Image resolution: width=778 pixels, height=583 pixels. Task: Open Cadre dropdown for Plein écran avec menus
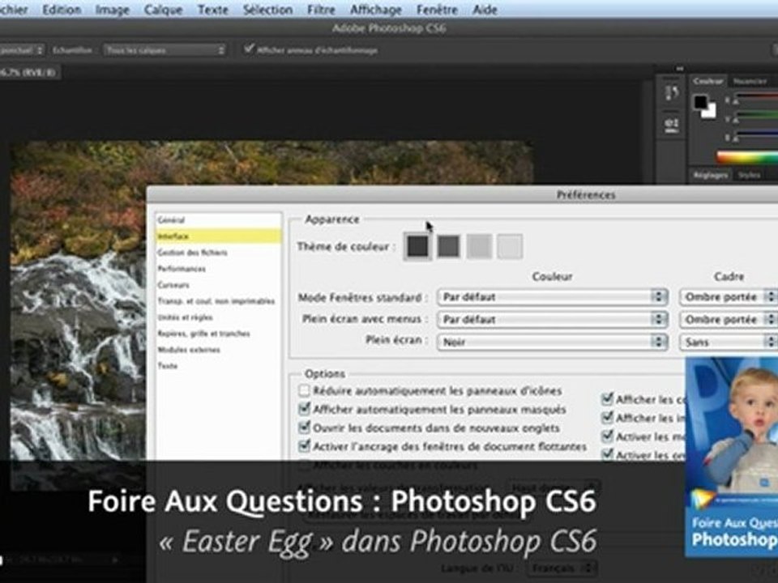(729, 319)
